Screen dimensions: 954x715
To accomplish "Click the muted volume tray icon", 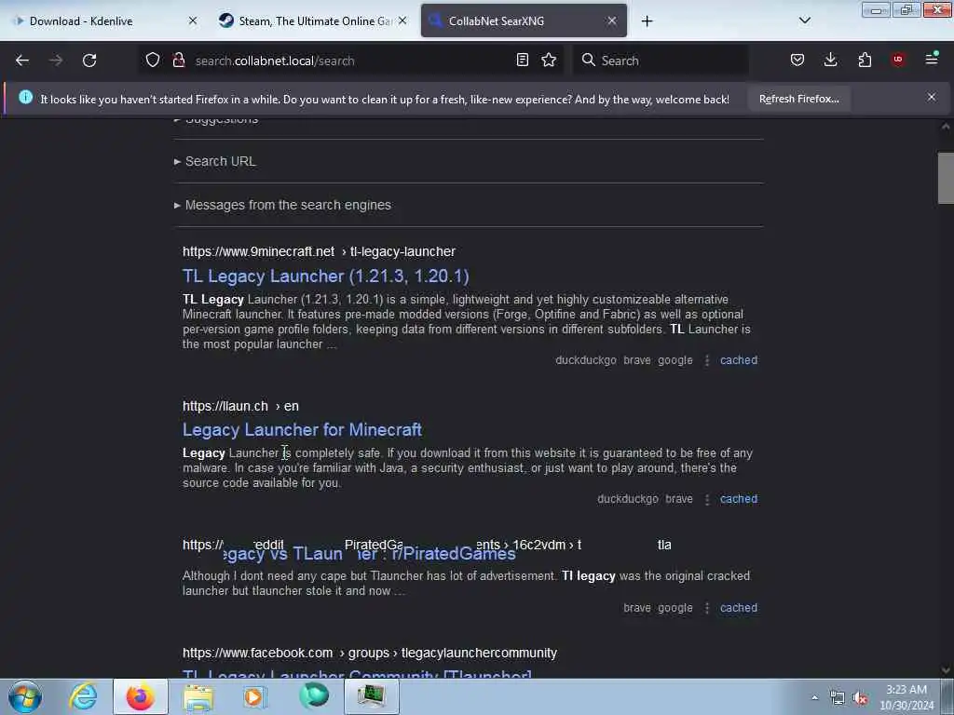I will point(860,698).
